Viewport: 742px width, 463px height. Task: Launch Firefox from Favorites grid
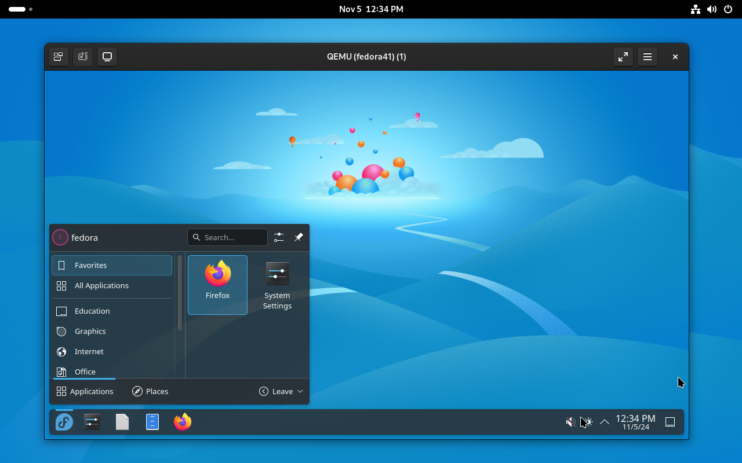pos(217,285)
